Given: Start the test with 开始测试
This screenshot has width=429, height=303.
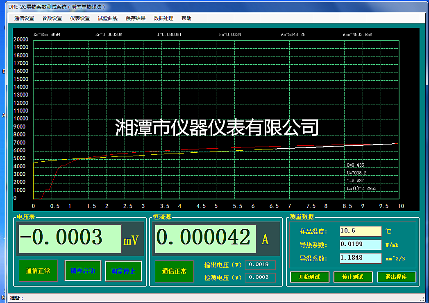Looking at the screenshot, I should click(x=309, y=277).
